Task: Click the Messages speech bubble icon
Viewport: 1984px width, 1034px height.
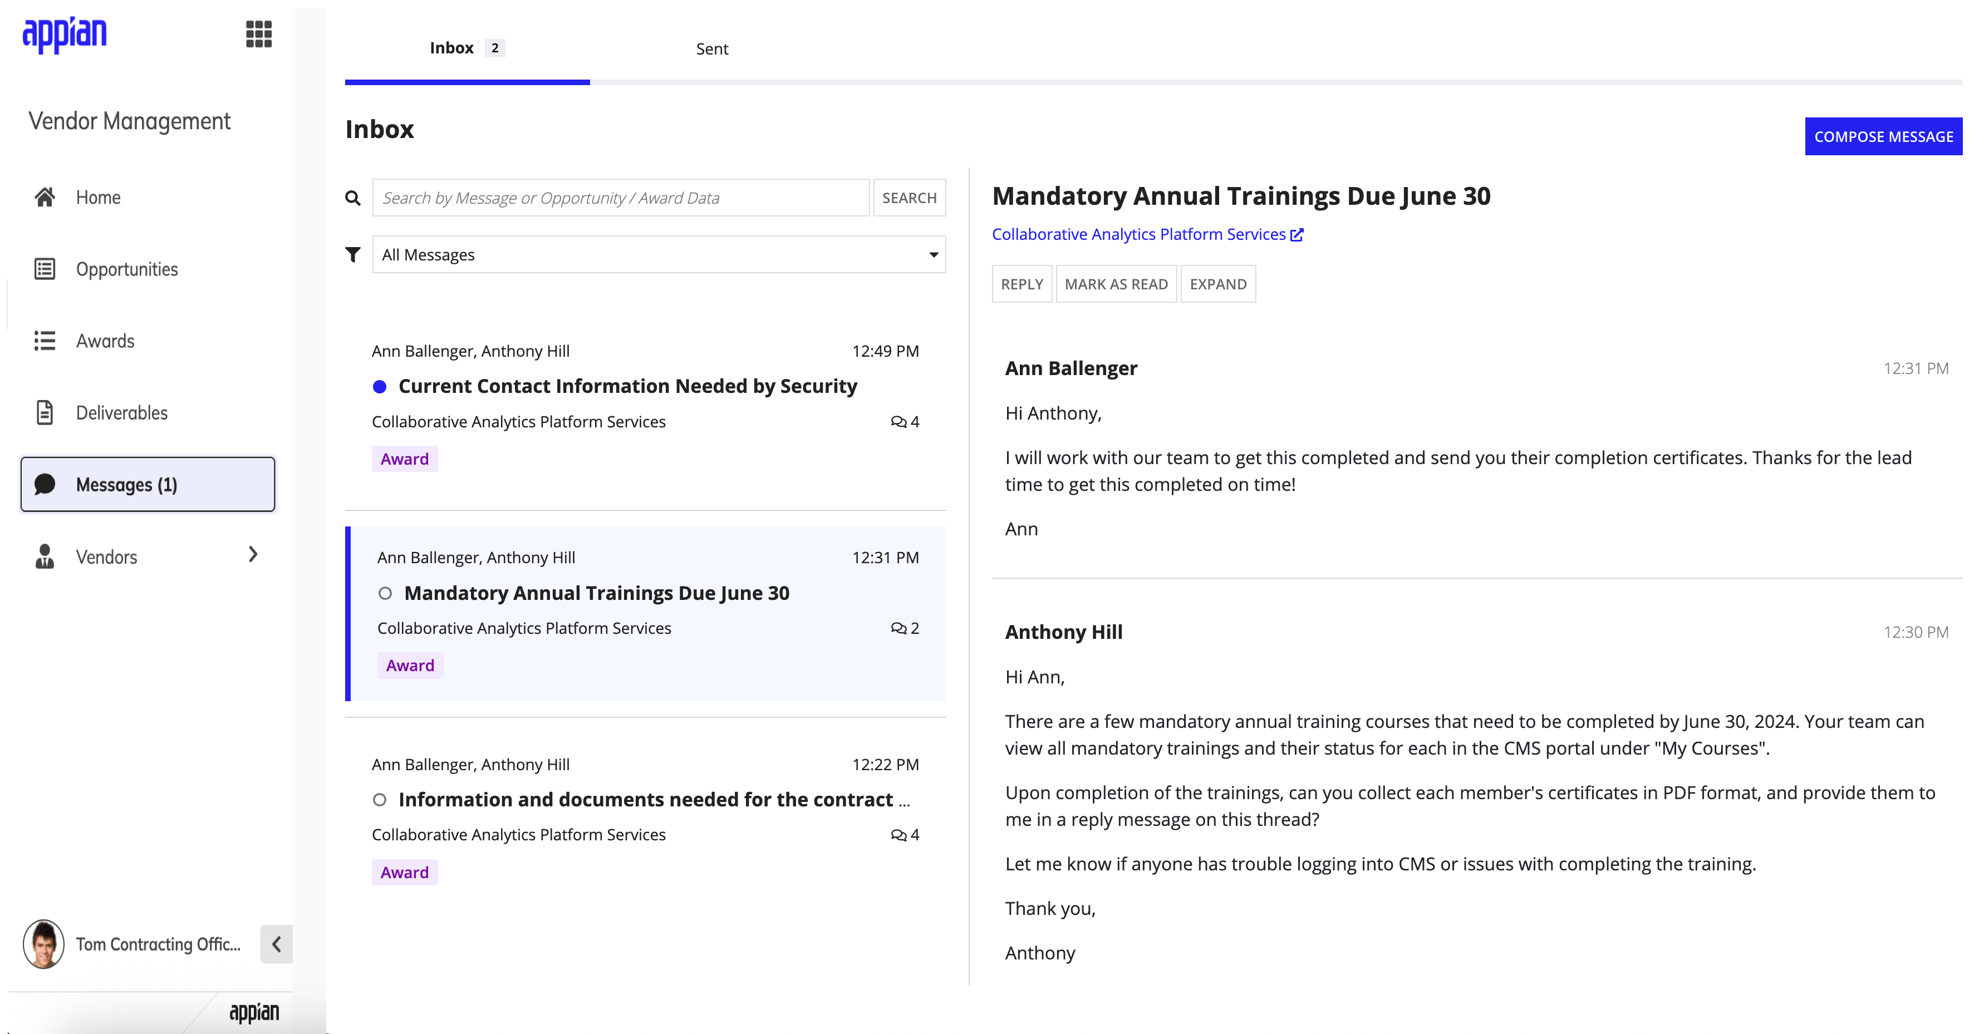Action: coord(45,484)
